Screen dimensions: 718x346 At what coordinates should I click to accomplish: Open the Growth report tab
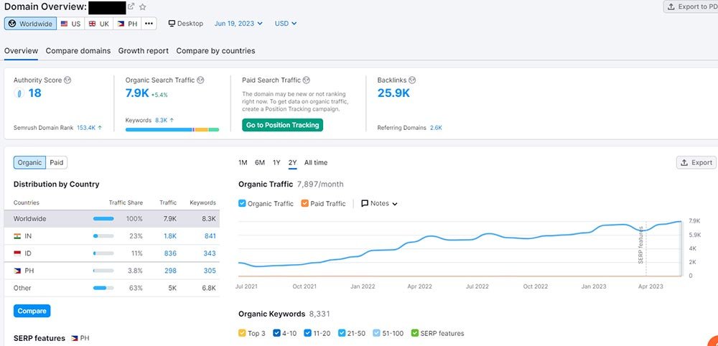click(x=144, y=51)
